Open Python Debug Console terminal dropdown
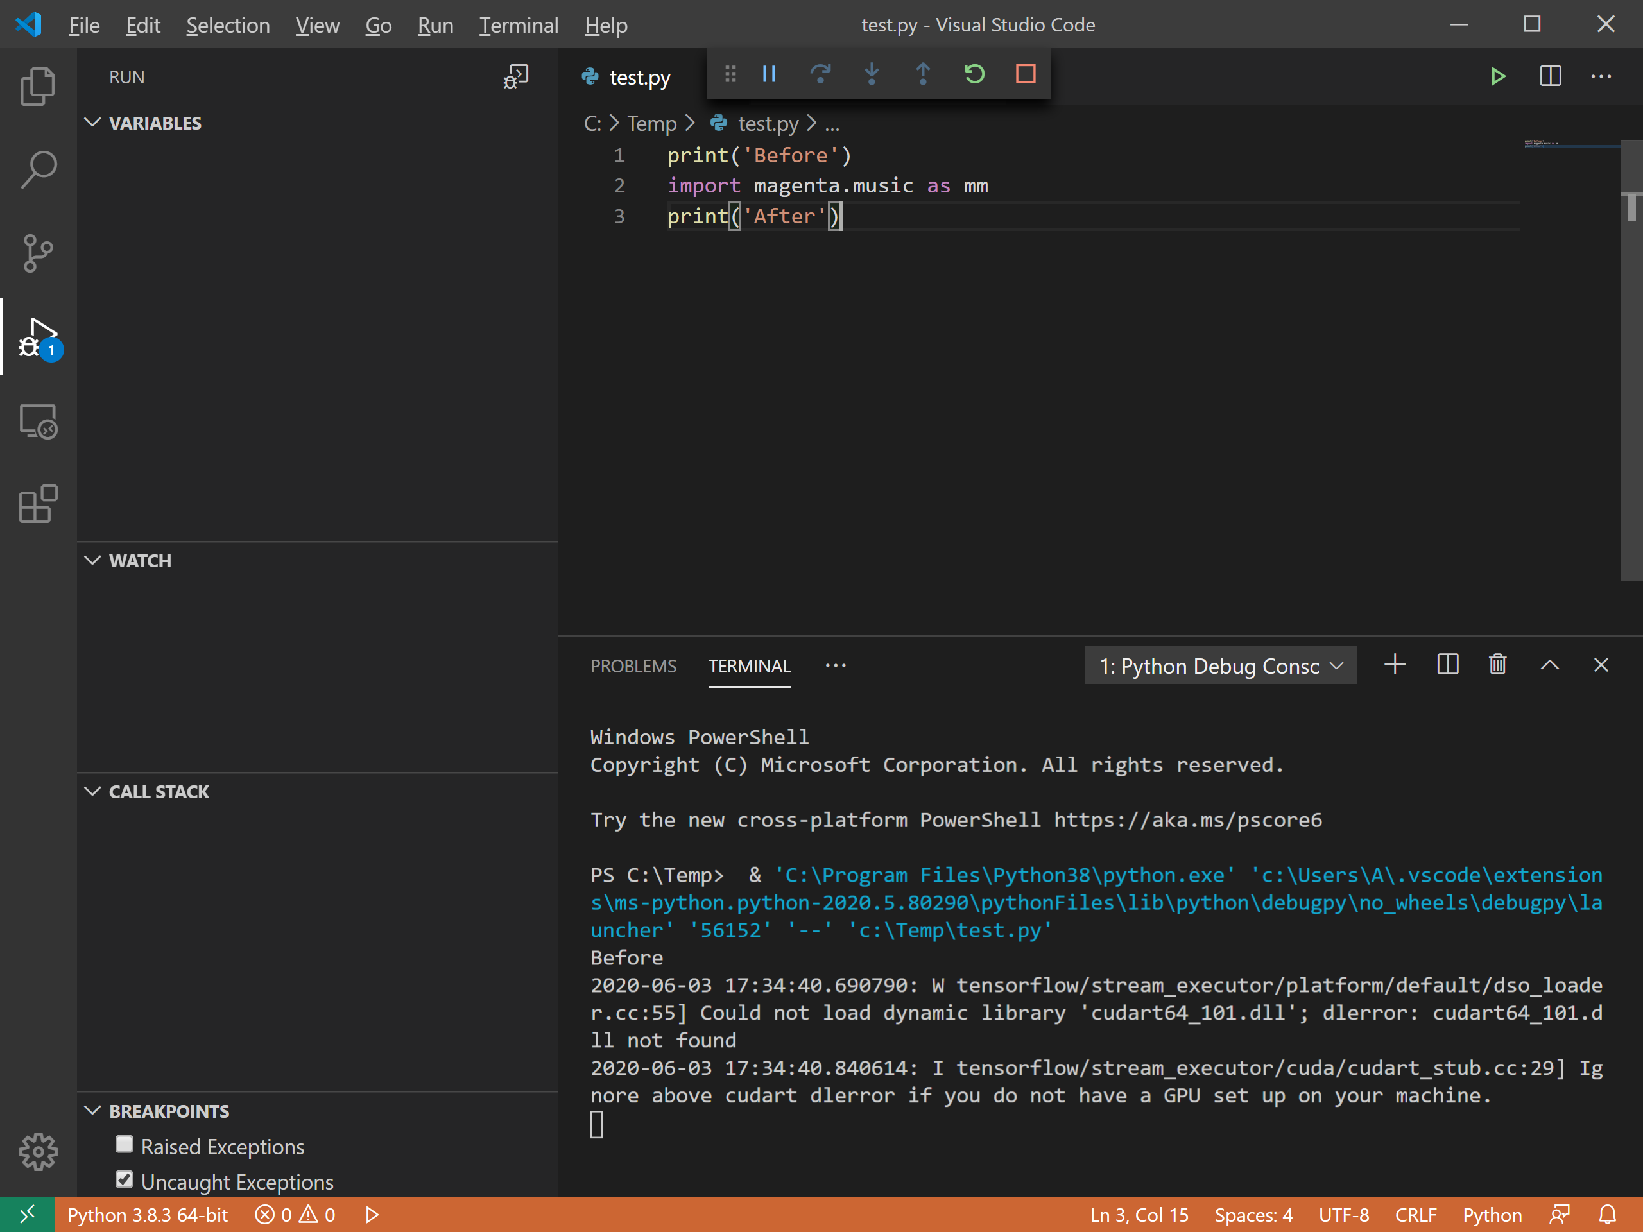This screenshot has width=1643, height=1232. click(x=1220, y=666)
